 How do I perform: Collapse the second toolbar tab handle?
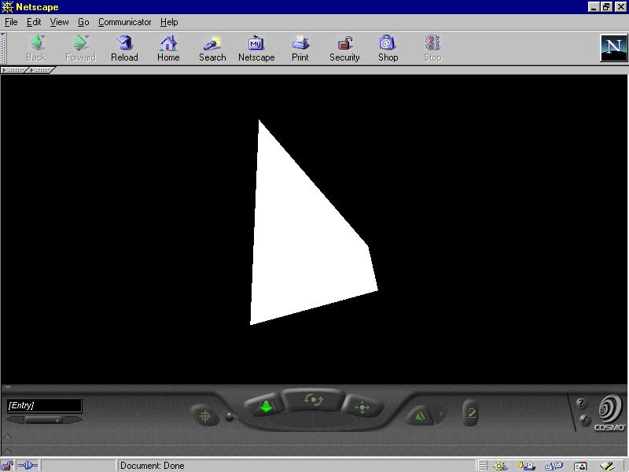tap(42, 70)
